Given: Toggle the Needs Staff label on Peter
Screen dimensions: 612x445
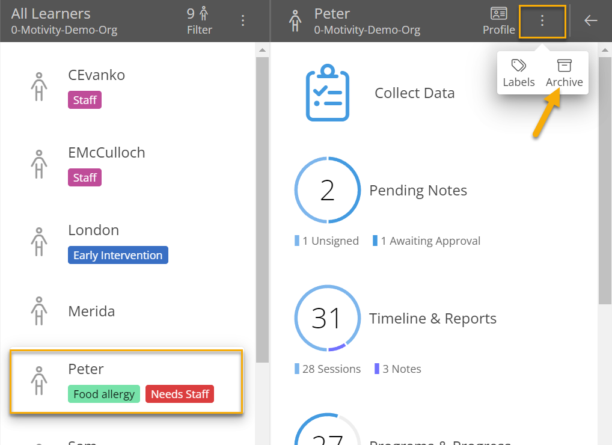Looking at the screenshot, I should click(179, 394).
